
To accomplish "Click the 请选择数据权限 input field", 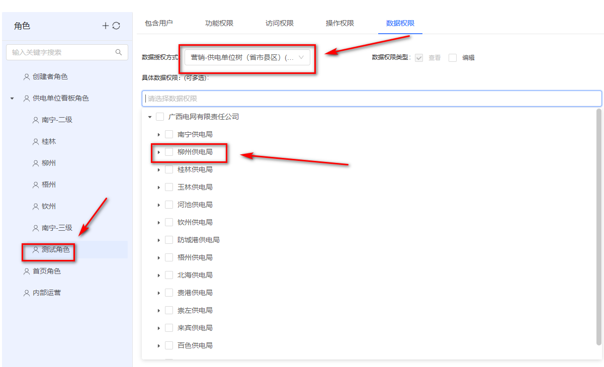I will [372, 99].
